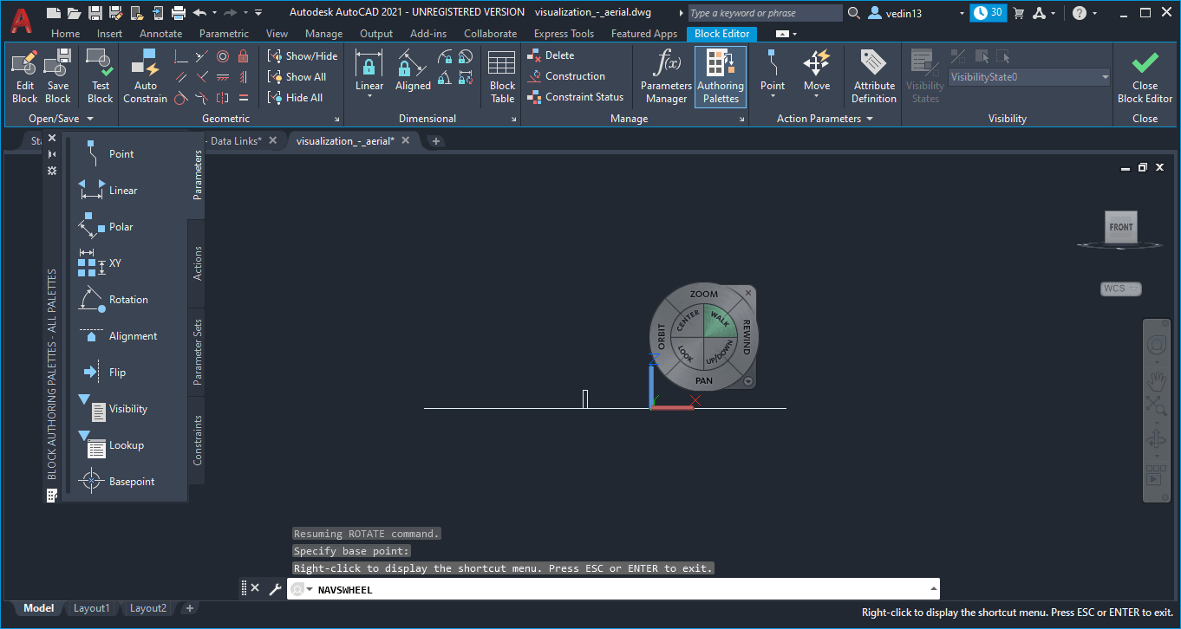
Task: Click the Edit Block icon
Action: coord(25,75)
